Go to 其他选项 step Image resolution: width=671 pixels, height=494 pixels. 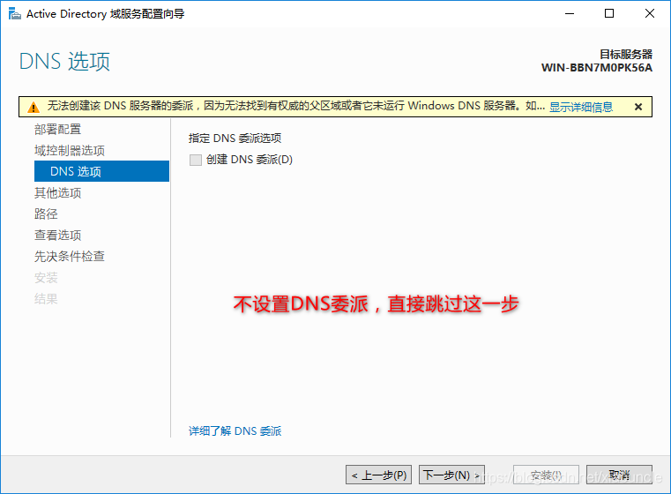pos(58,192)
